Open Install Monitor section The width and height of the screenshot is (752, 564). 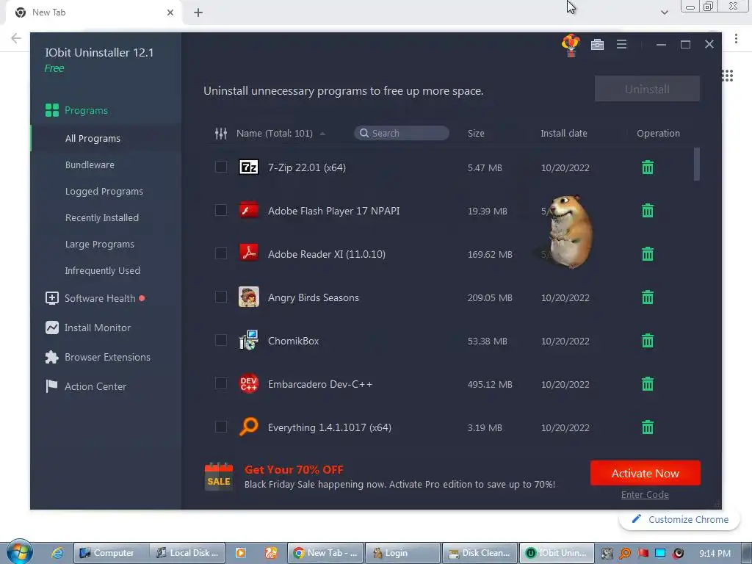pyautogui.click(x=88, y=328)
